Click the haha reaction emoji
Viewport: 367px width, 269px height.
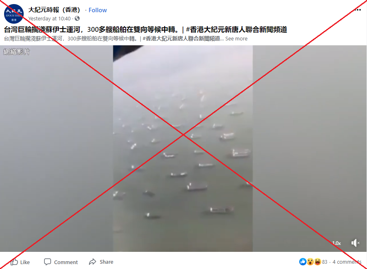pos(317,262)
